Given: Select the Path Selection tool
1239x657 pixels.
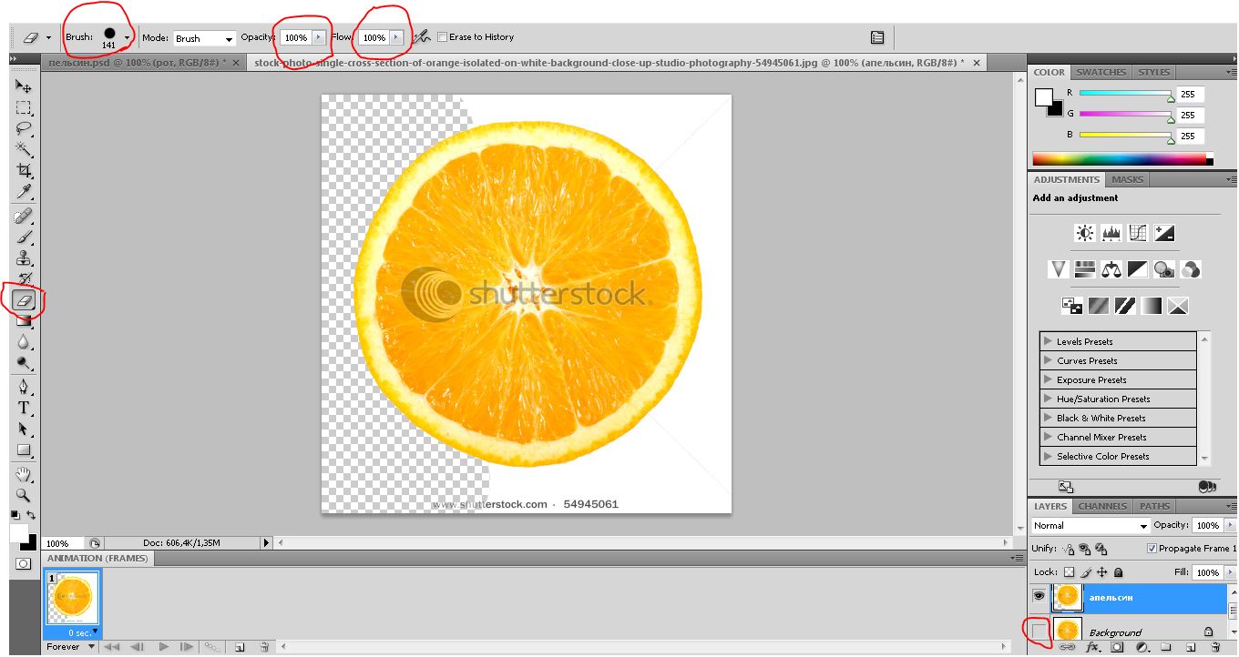Looking at the screenshot, I should [24, 430].
